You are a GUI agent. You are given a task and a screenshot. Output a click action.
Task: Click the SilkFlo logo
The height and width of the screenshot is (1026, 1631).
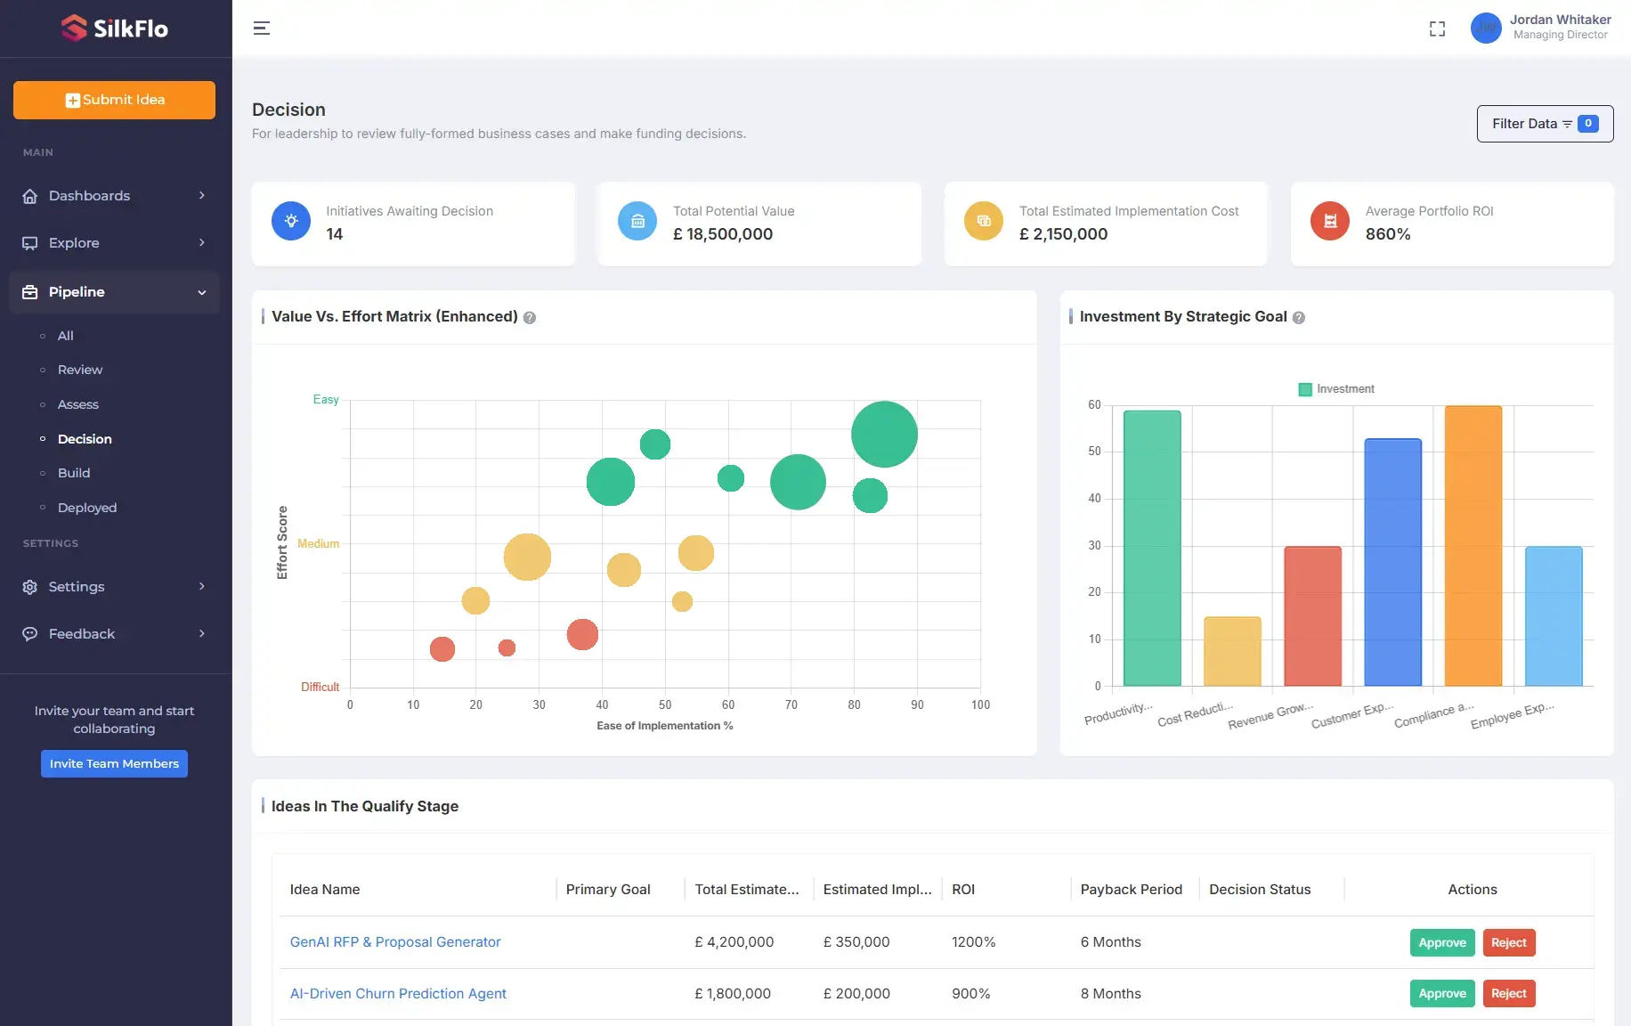(115, 28)
